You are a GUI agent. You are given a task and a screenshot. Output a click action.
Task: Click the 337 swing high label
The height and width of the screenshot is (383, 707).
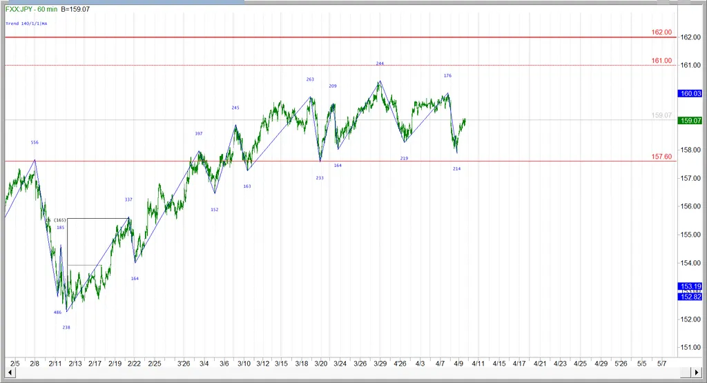[128, 199]
